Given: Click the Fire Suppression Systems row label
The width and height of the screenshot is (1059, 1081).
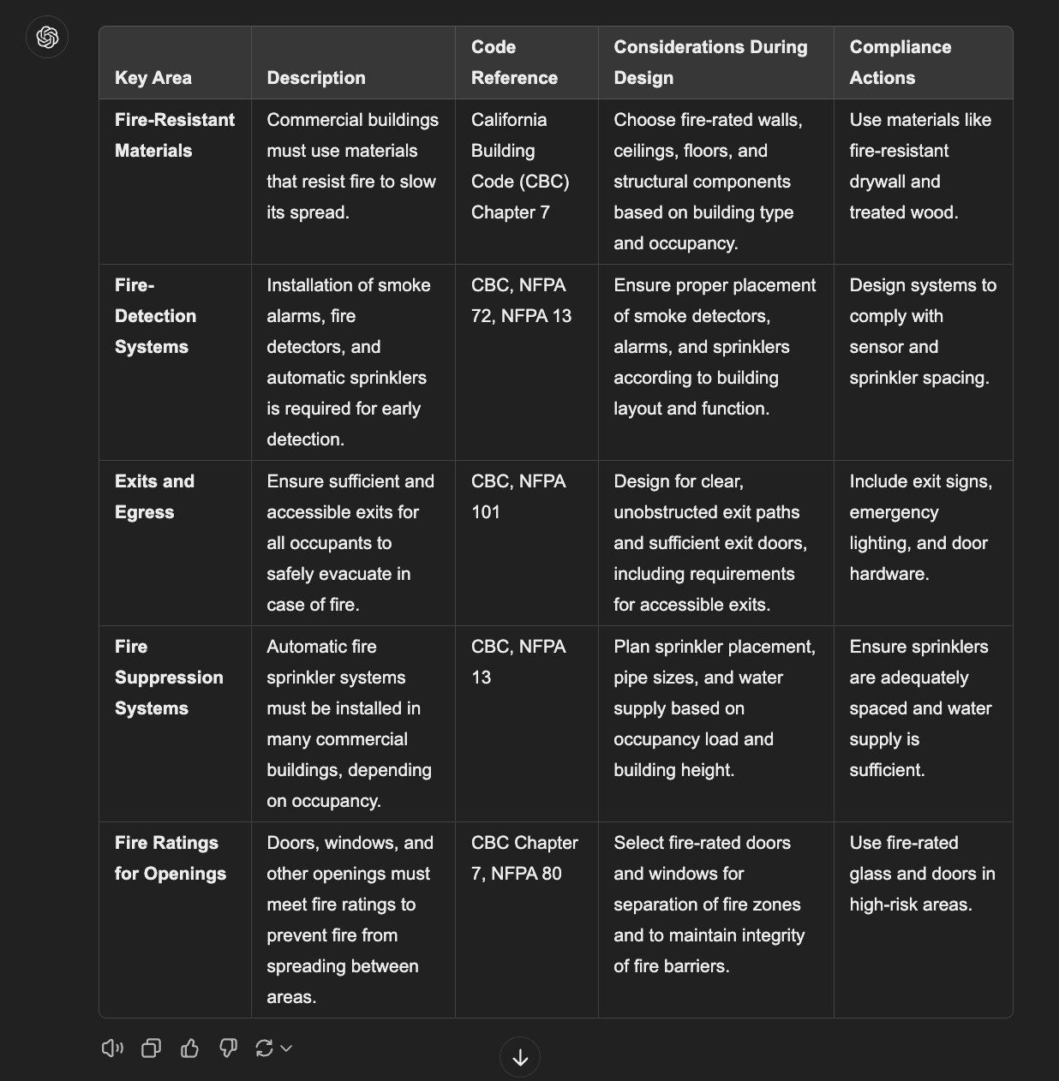Looking at the screenshot, I should coord(169,678).
